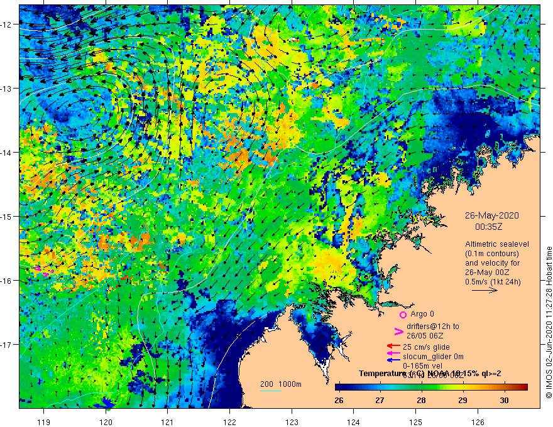Viewport: 553px width, 427px height.
Task: Click the '26-May 00Z' velocity date text
Action: click(487, 273)
